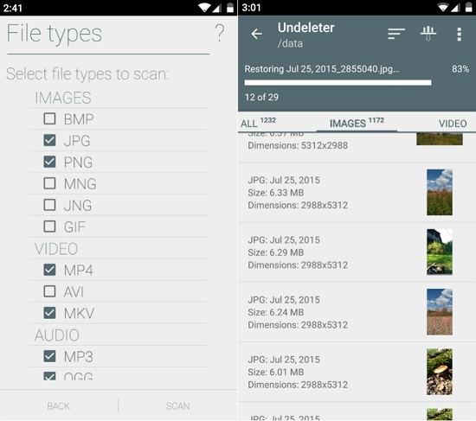Tap the /data path subtitle
Screen dimensions: 476x421
[290, 44]
